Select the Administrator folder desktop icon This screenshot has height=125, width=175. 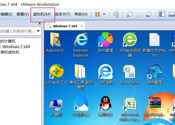pos(56,42)
